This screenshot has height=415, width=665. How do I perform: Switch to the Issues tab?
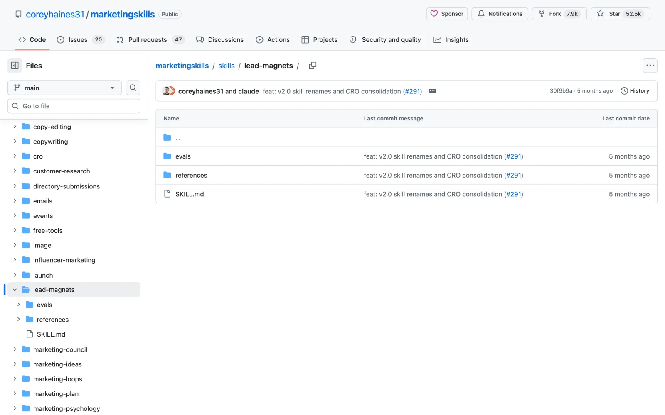81,40
